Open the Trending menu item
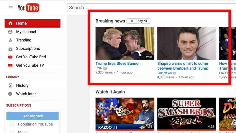 pos(24,40)
